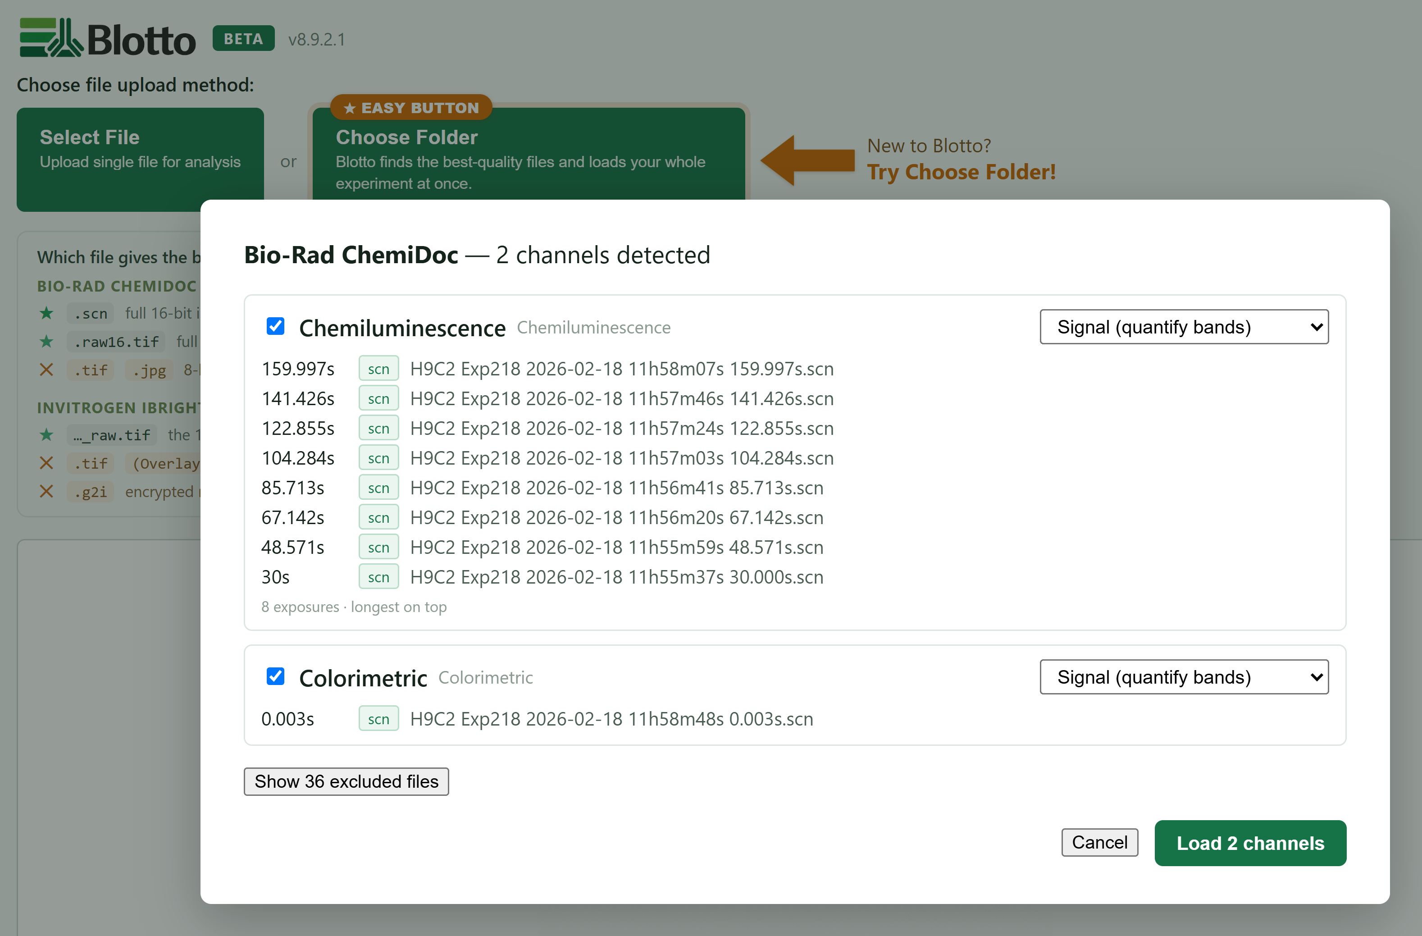Click the green star next to .raw16.tif
The width and height of the screenshot is (1422, 936).
(46, 341)
